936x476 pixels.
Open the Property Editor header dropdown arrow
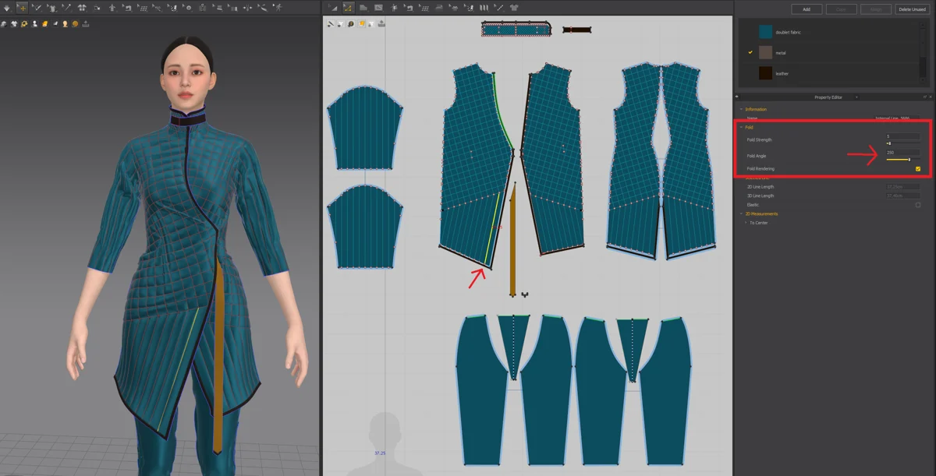pos(856,97)
